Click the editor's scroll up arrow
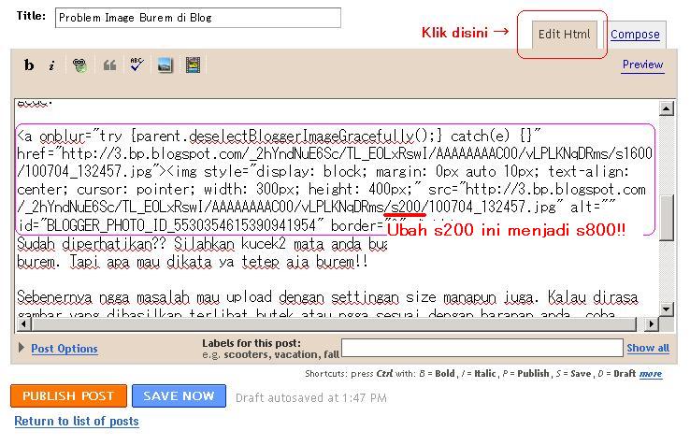 click(667, 108)
